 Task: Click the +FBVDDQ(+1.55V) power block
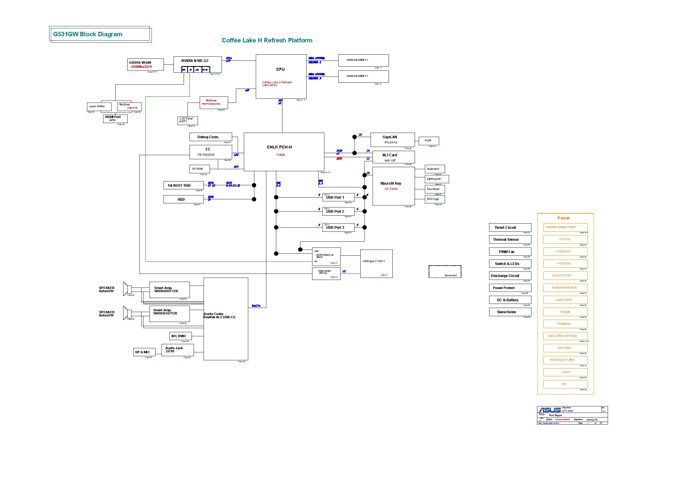(x=565, y=360)
